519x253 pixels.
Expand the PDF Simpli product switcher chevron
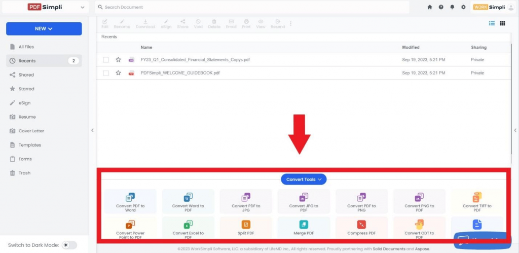83,7
